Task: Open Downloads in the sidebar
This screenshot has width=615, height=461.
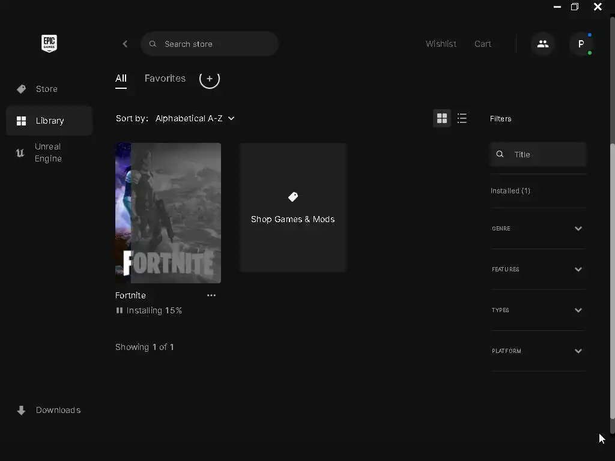Action: [49, 410]
